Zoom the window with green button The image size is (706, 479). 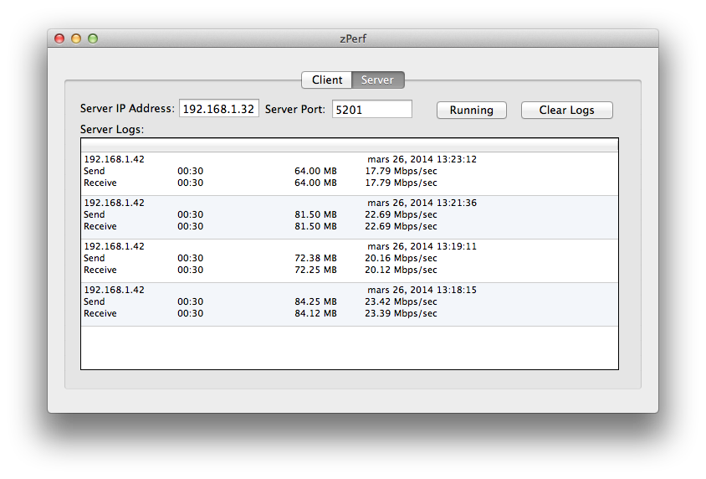click(x=93, y=39)
